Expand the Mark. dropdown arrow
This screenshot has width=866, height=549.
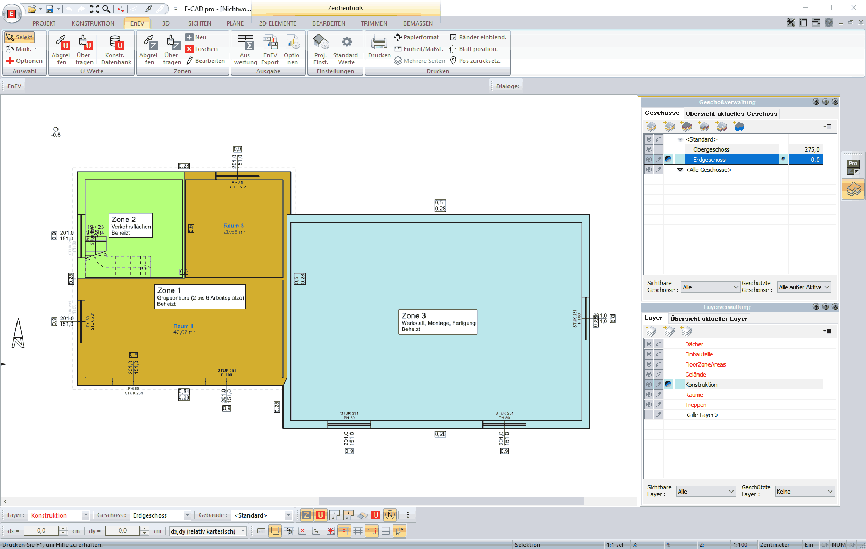click(x=36, y=49)
